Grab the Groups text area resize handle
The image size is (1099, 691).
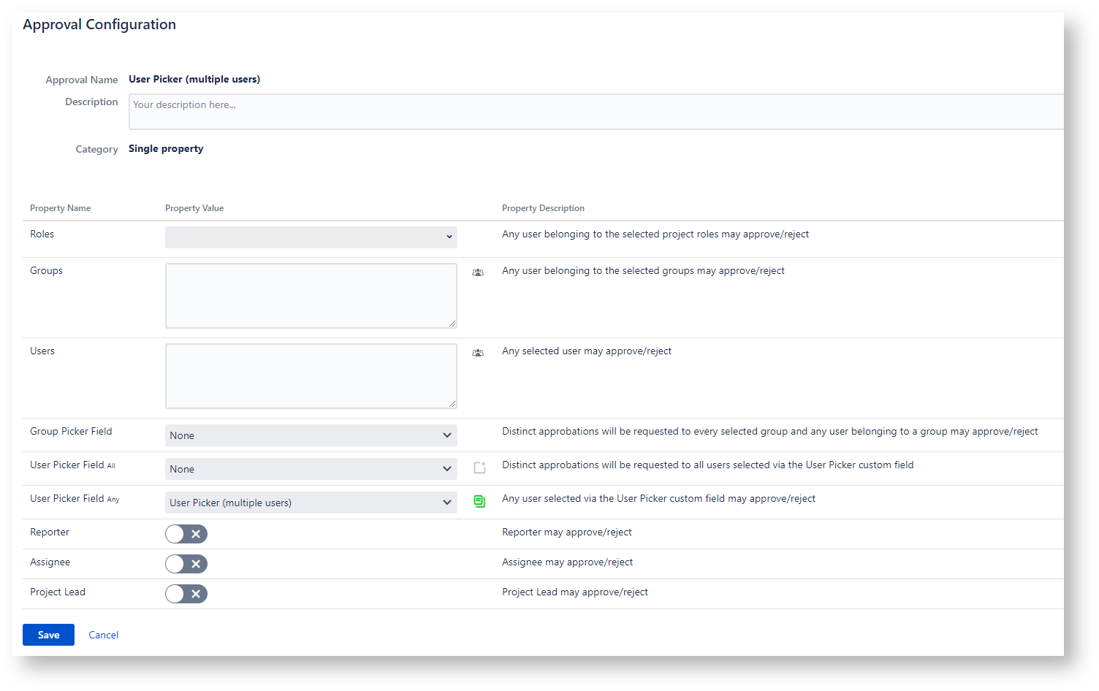[x=452, y=324]
